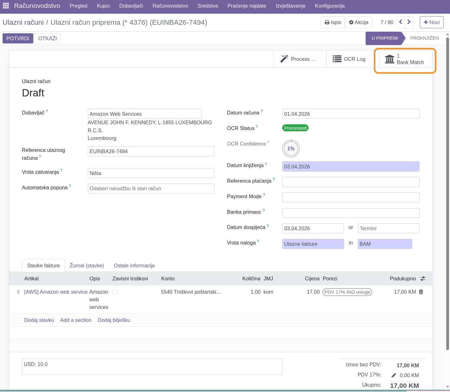Viewport: 450px width, 392px height.
Task: Delete the AWS invoice line trash icon
Action: point(421,292)
